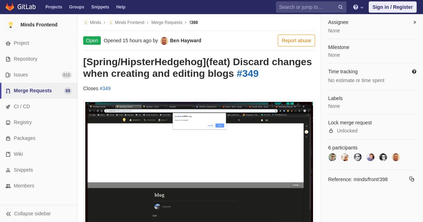This screenshot has height=222, width=423.
Task: Click Ben Hayward's avatar next to author name
Action: [164, 41]
